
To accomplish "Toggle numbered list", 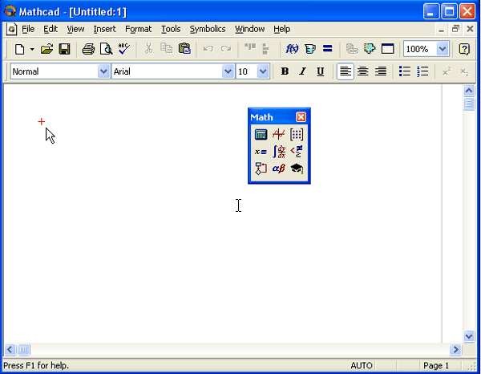I will pos(422,71).
